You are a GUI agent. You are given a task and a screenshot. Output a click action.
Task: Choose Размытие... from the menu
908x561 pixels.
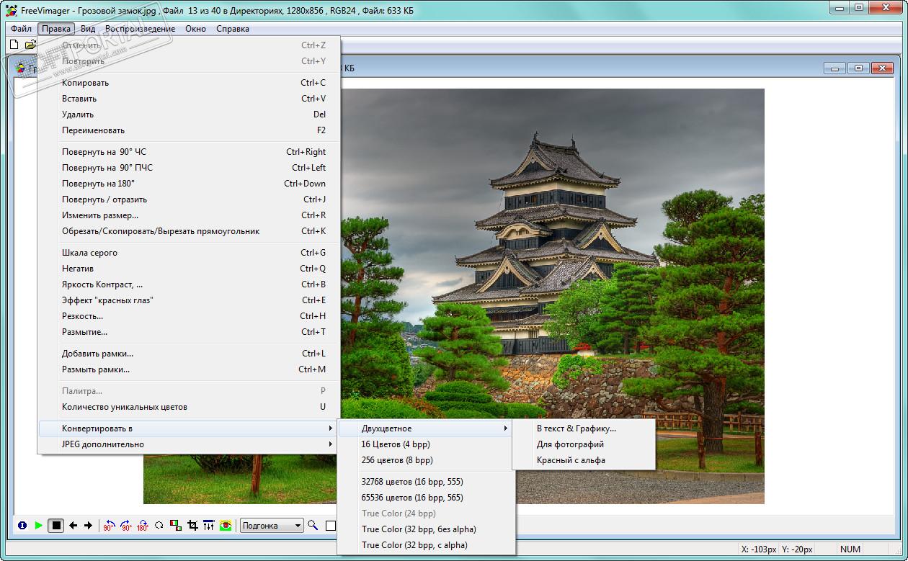(188, 332)
